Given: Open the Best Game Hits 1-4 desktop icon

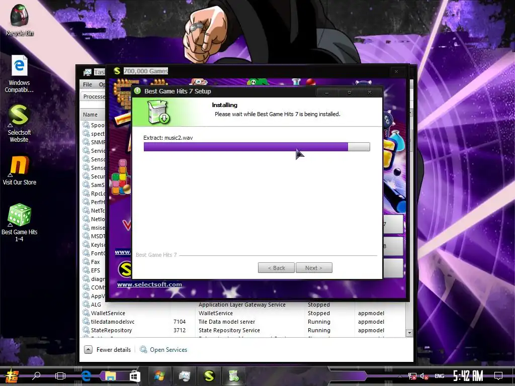Looking at the screenshot, I should point(19,223).
